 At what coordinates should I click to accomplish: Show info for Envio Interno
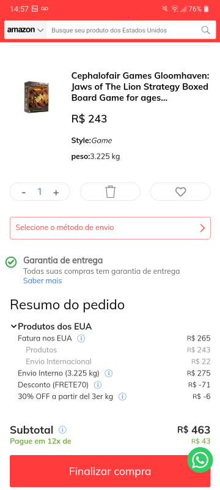pos(108,373)
